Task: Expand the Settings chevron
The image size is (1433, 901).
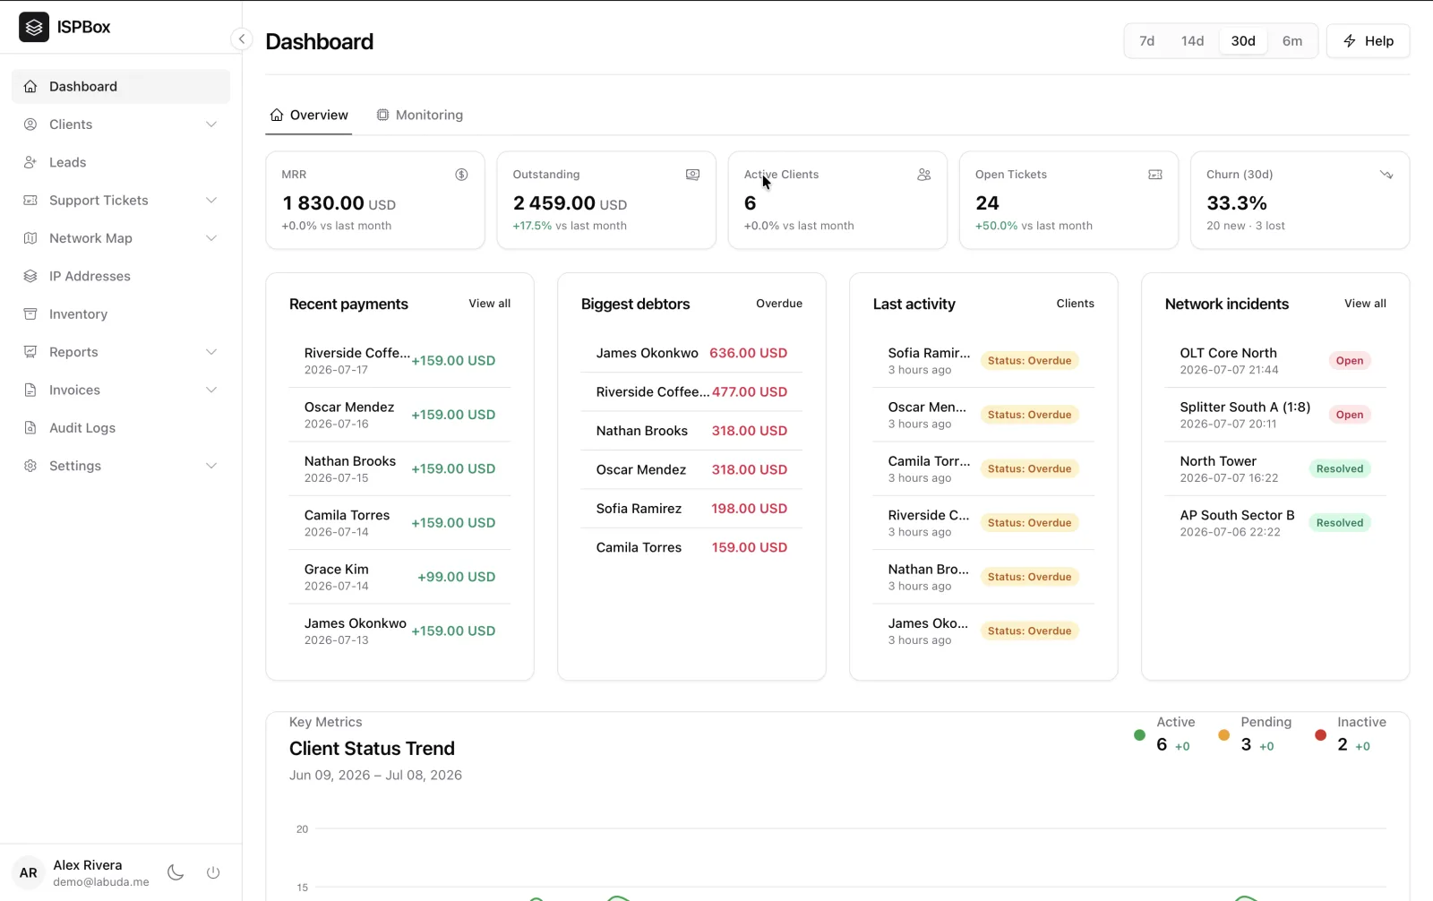Action: point(211,466)
